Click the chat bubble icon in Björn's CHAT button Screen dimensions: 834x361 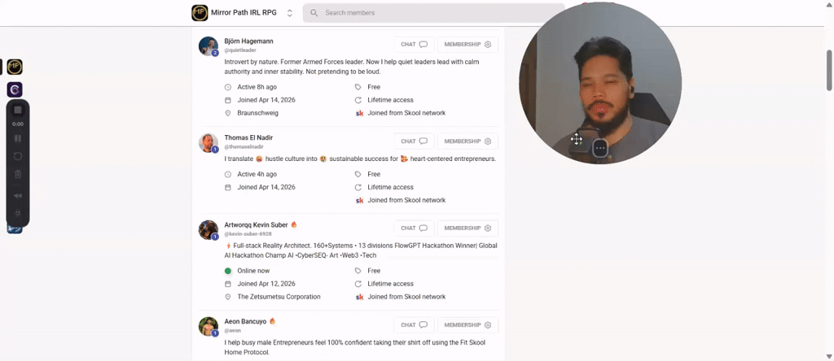[424, 45]
